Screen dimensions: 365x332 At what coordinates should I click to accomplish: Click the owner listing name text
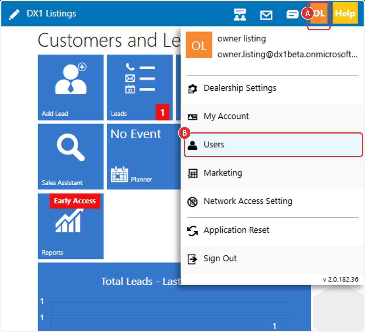pos(242,39)
